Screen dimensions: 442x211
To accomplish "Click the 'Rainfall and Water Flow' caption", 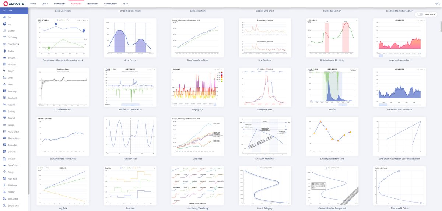I will [130, 109].
